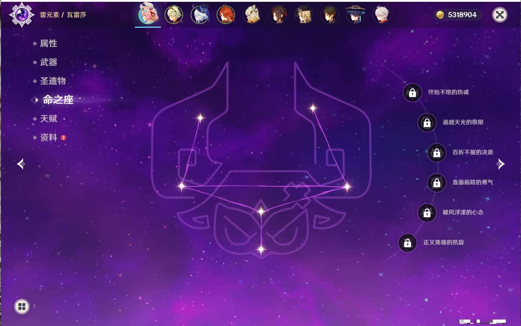Click lock icon beside 暖风浮漾的心念

click(427, 213)
